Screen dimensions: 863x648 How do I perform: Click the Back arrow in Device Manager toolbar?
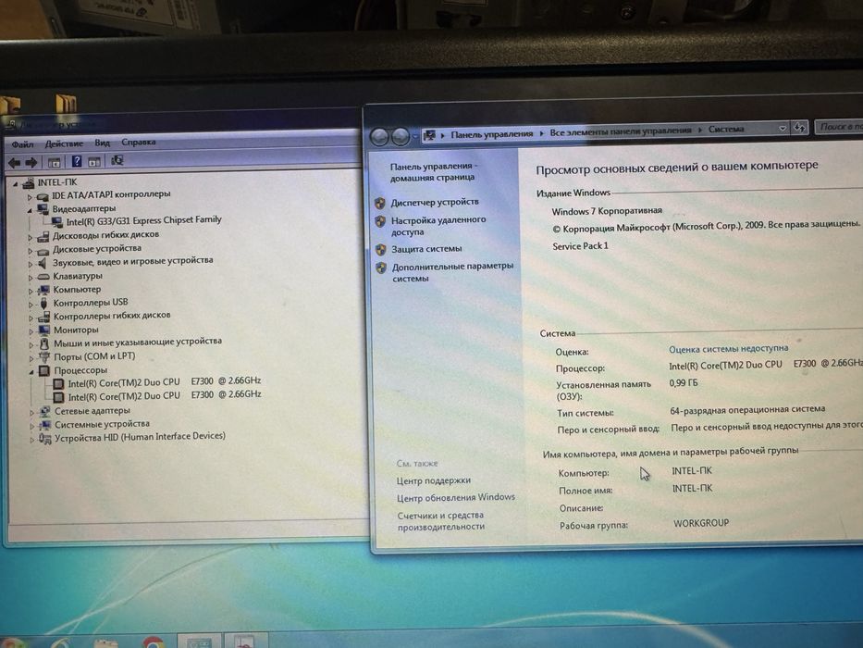pyautogui.click(x=14, y=163)
